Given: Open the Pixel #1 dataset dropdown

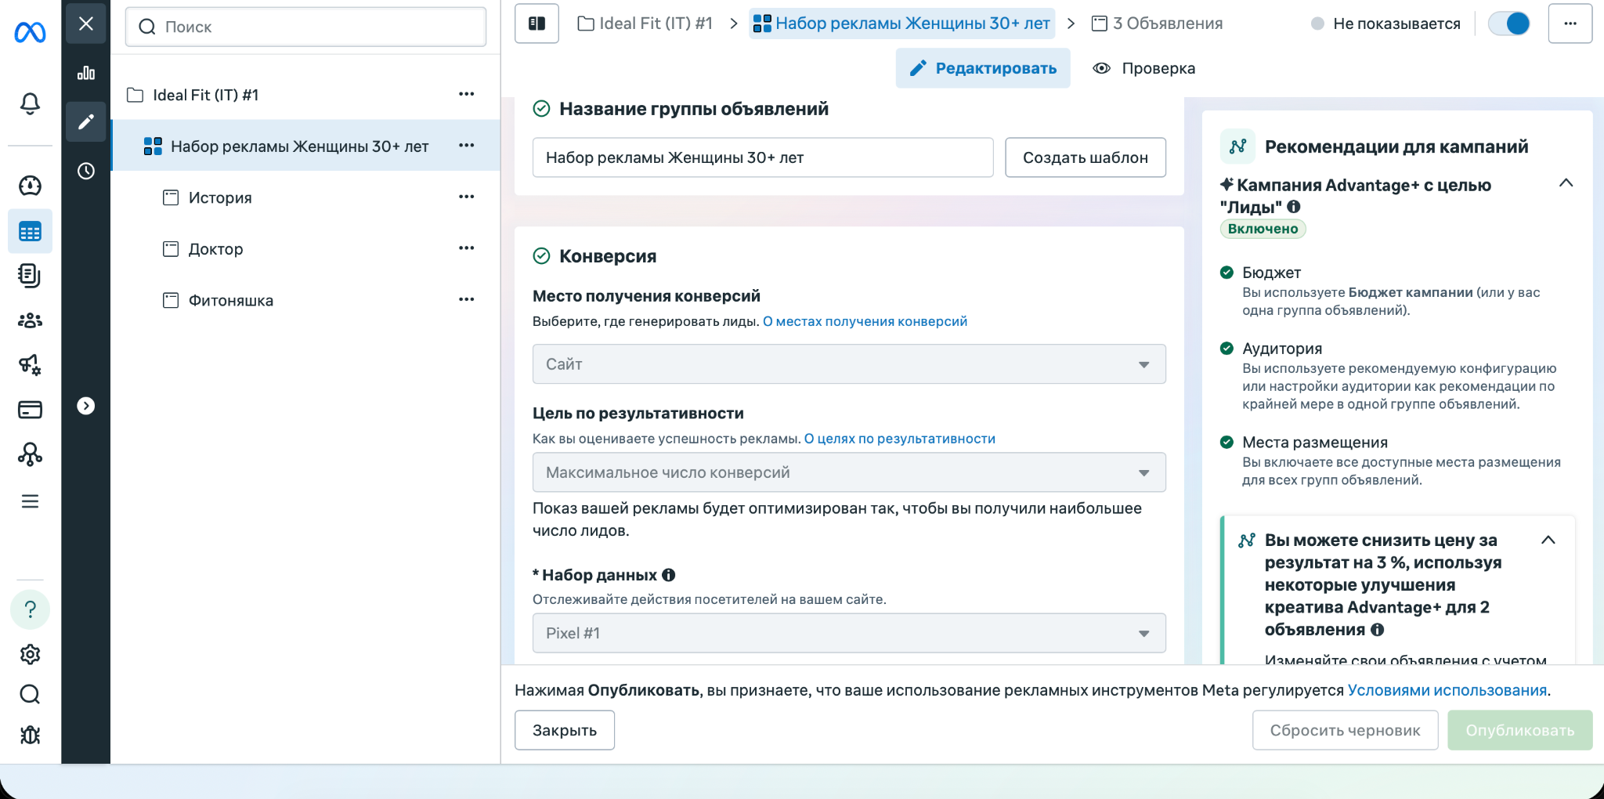Looking at the screenshot, I should (848, 633).
